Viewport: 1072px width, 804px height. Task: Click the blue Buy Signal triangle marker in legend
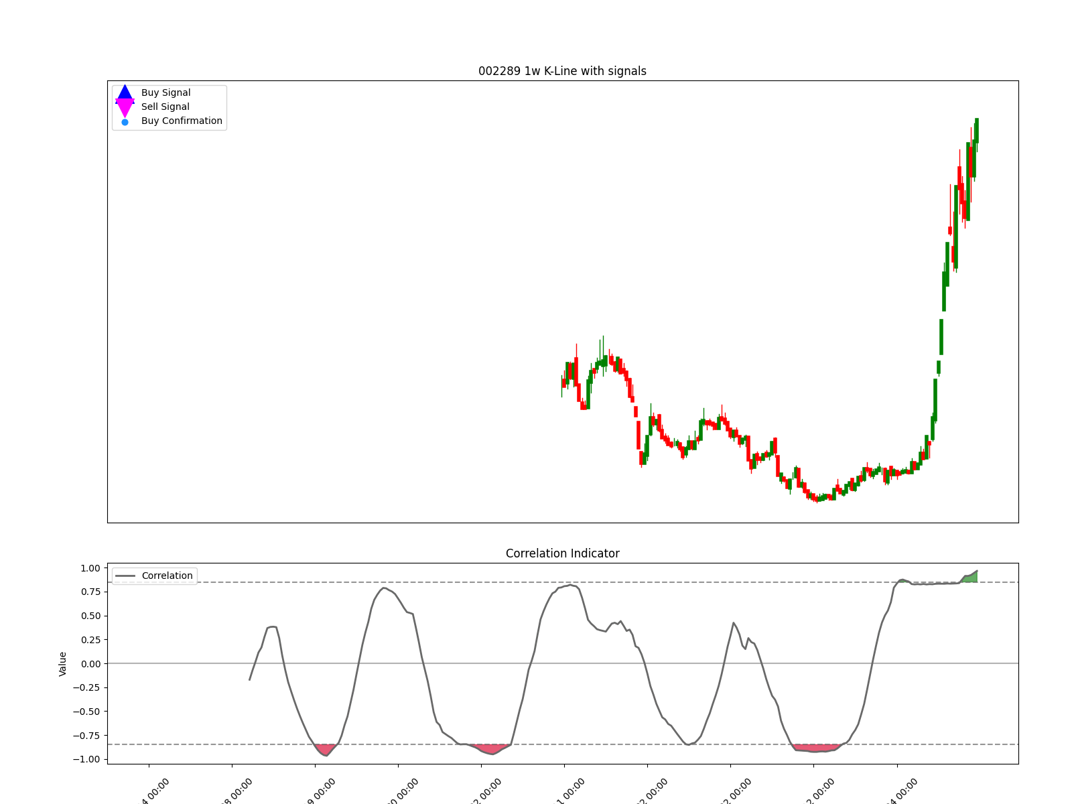point(125,93)
